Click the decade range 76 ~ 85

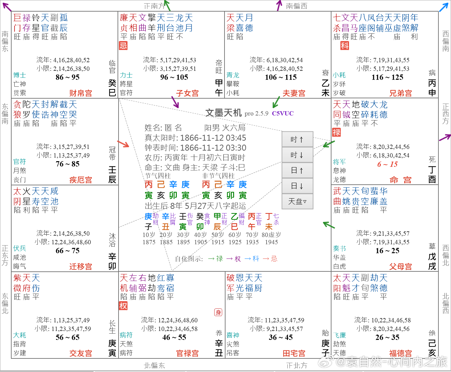(68, 164)
